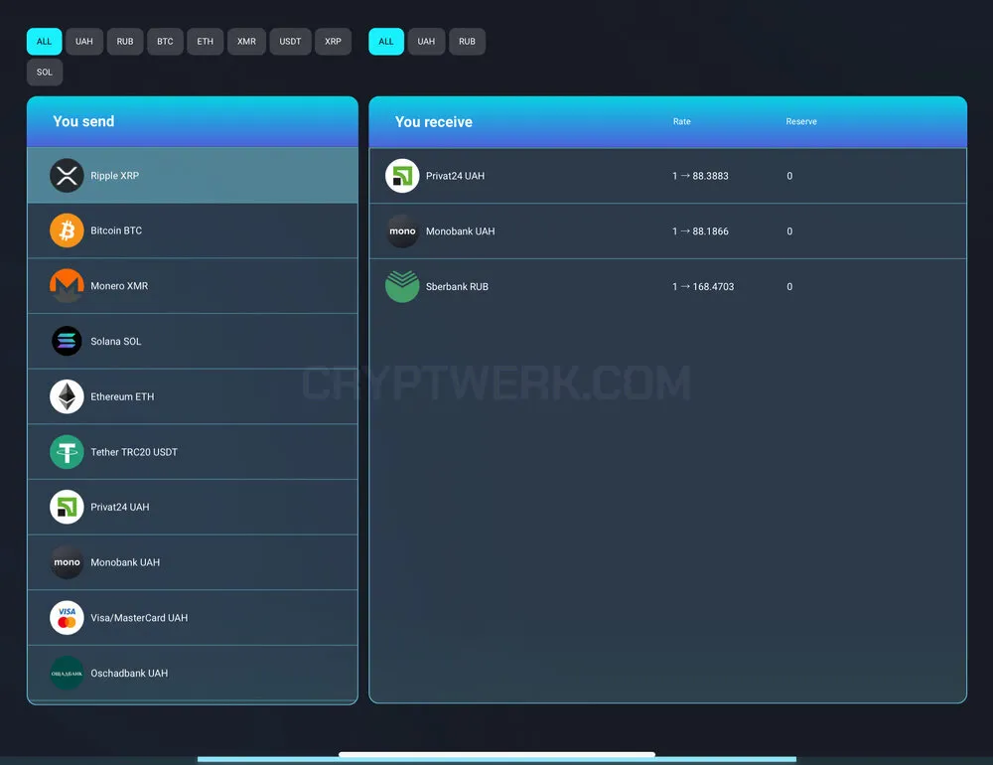Choose Privat24 UAH label in send list
The height and width of the screenshot is (765, 993).
120,507
